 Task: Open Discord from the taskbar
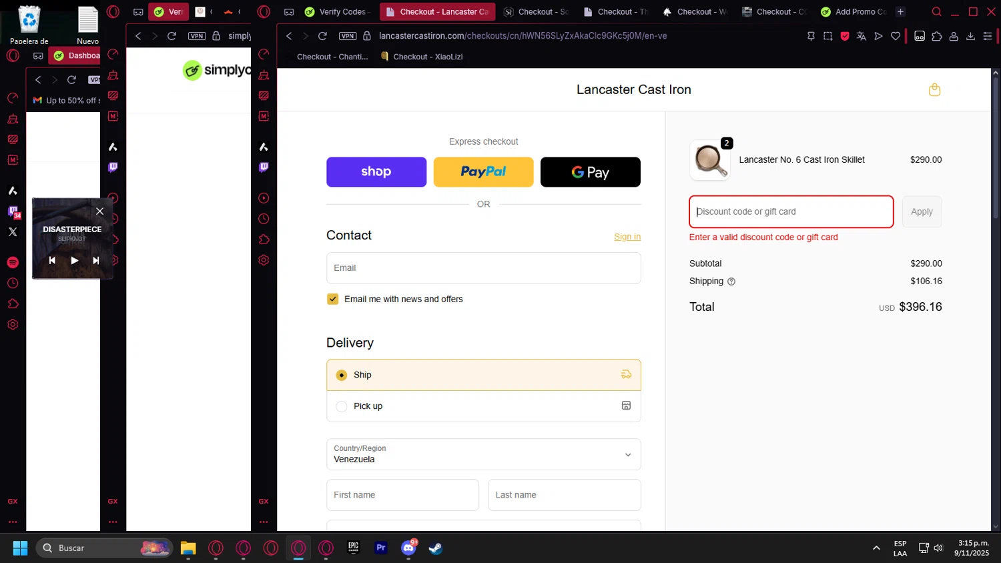click(408, 548)
